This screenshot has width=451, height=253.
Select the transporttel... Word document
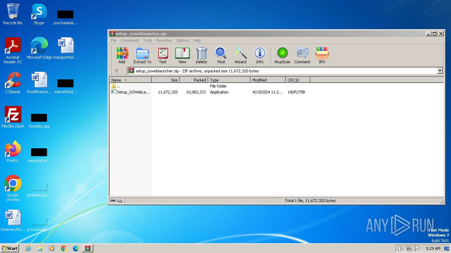pos(66,48)
